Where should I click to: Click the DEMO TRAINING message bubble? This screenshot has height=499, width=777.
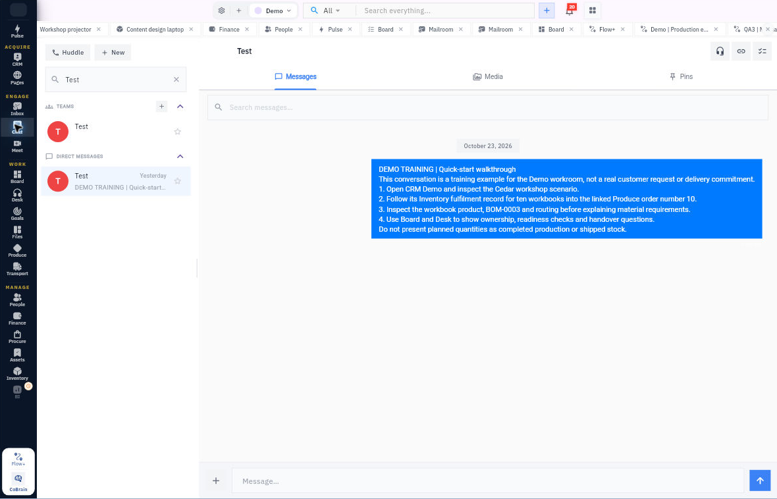[566, 199]
